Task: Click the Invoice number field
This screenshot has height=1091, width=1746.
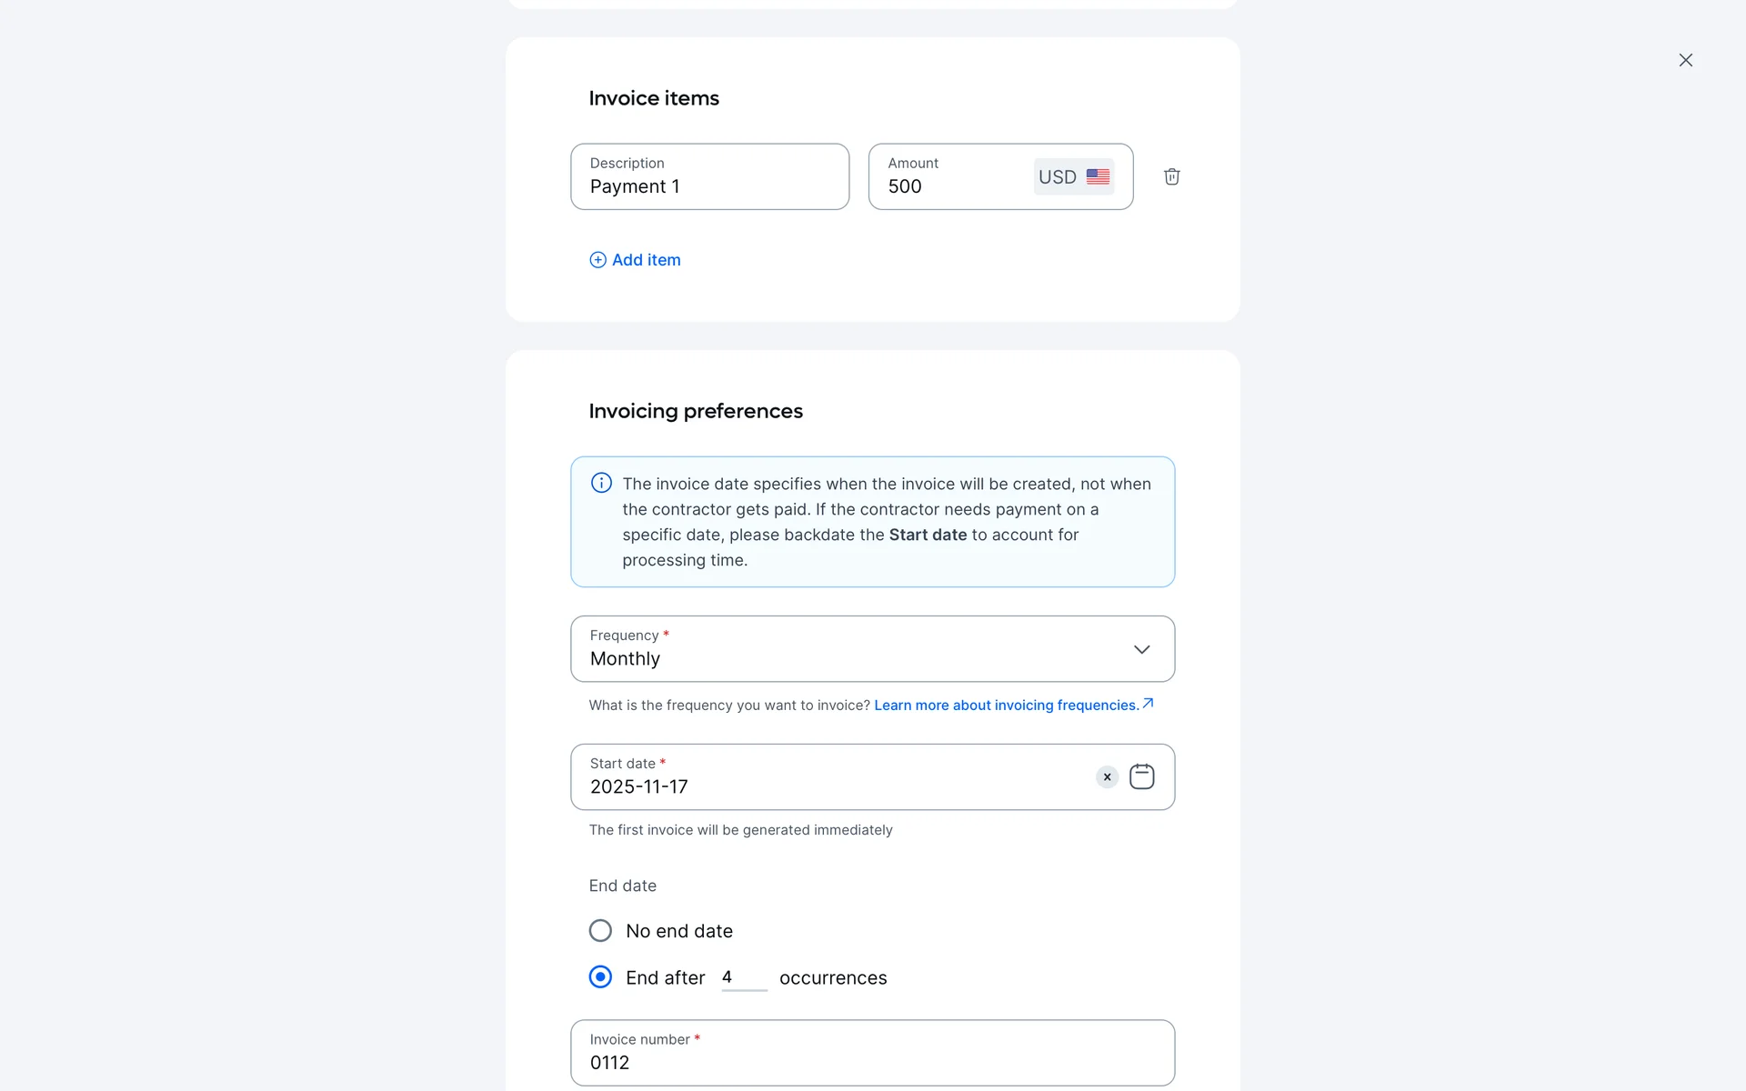Action: point(872,1053)
